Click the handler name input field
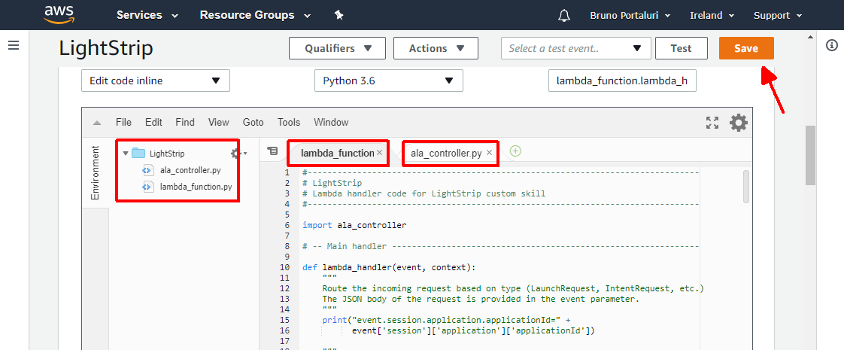The height and width of the screenshot is (350, 844). point(622,81)
